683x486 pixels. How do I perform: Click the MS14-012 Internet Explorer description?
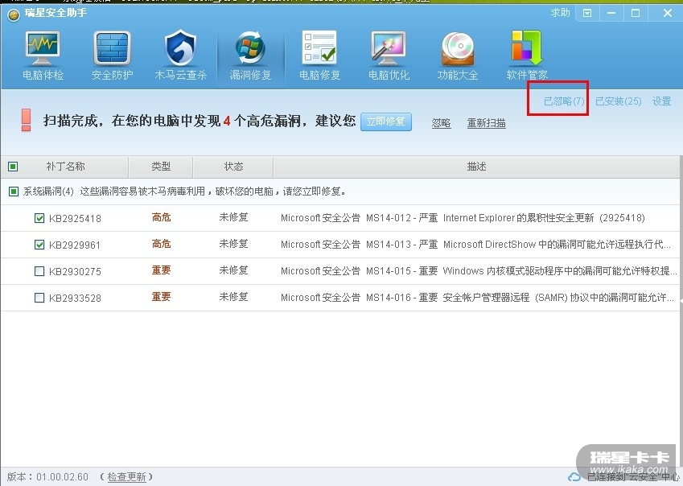point(463,218)
